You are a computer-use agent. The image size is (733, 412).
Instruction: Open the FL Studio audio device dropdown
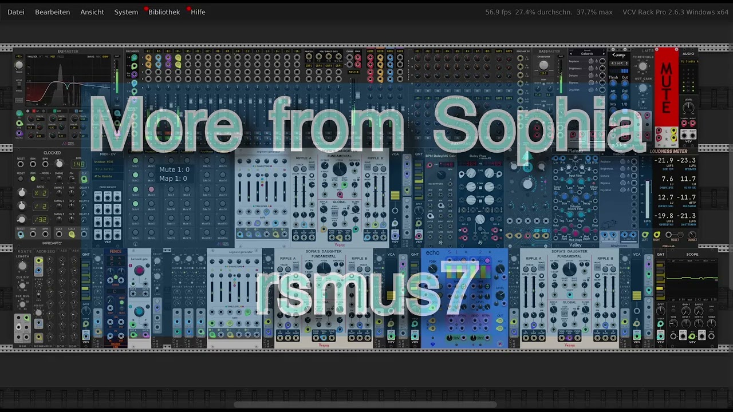(x=689, y=61)
